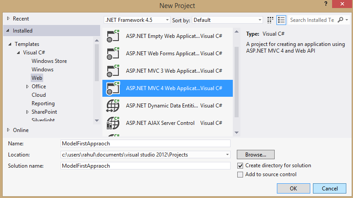Expand the Online section
353x198 pixels.
point(8,130)
